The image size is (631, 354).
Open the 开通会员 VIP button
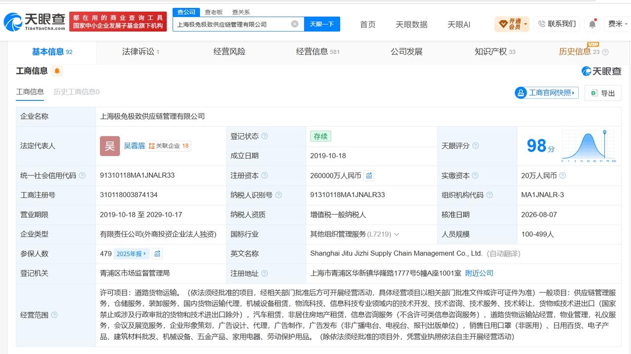coord(512,24)
